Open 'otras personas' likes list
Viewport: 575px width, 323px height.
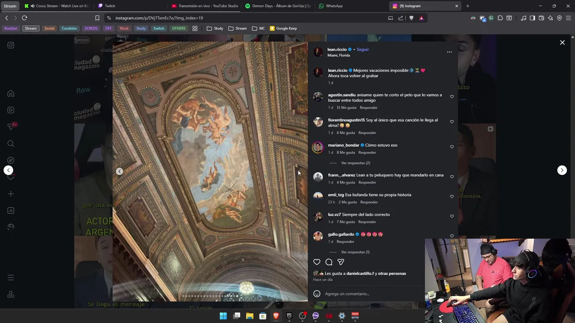pos(392,273)
